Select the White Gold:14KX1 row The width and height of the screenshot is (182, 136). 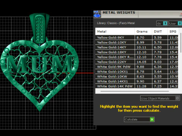(x=137, y=81)
